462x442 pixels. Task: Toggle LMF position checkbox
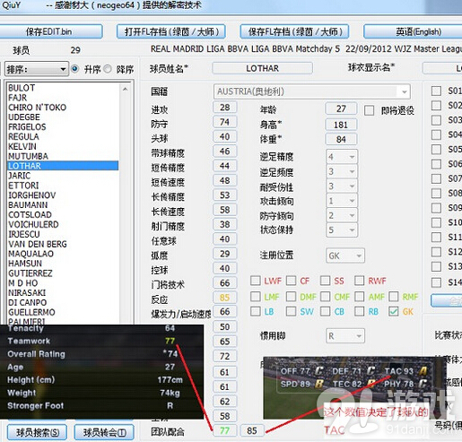point(256,297)
